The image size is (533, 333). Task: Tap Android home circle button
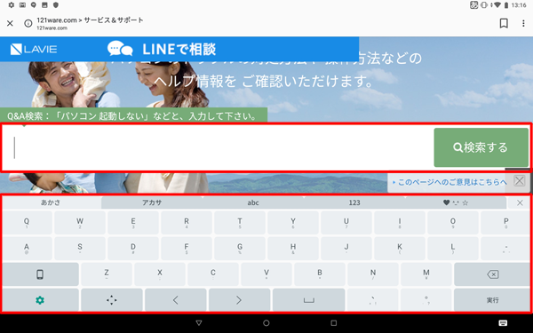pyautogui.click(x=266, y=323)
